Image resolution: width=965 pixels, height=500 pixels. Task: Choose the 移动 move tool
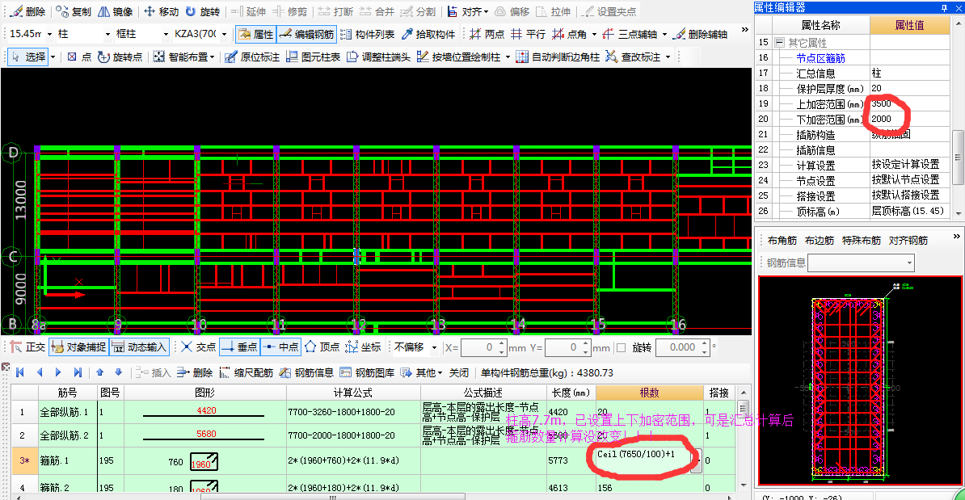click(162, 11)
